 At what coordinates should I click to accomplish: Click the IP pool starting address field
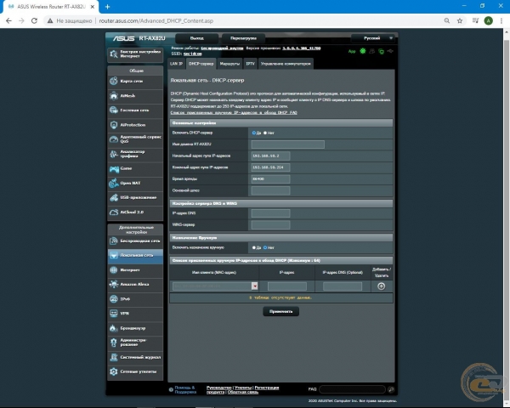coord(270,156)
